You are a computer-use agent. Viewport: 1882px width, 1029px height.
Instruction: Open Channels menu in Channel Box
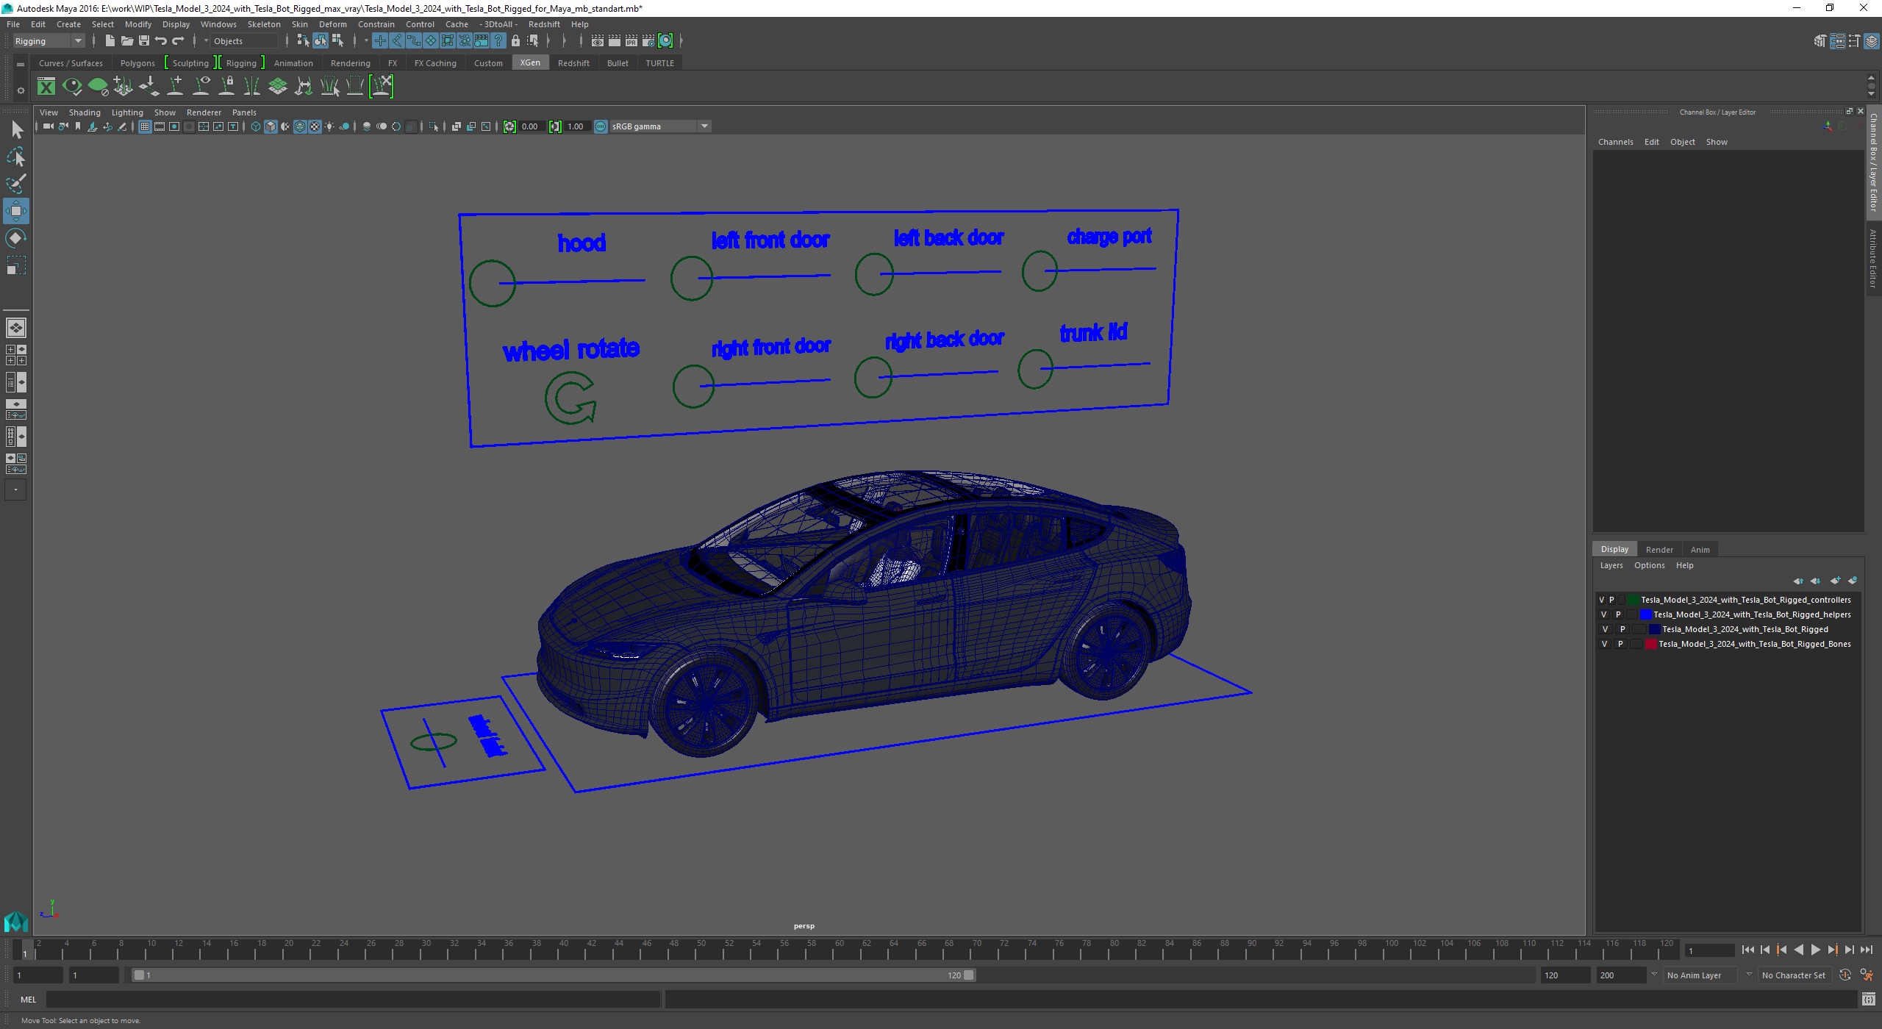pyautogui.click(x=1615, y=142)
